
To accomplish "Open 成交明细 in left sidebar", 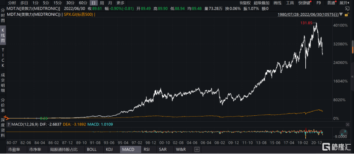I will point(3,82).
